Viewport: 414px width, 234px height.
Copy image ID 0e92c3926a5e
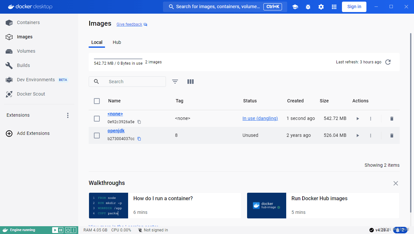click(139, 122)
